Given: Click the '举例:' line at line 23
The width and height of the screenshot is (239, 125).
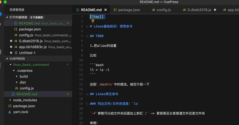Looking at the screenshot, I should coord(94,123).
